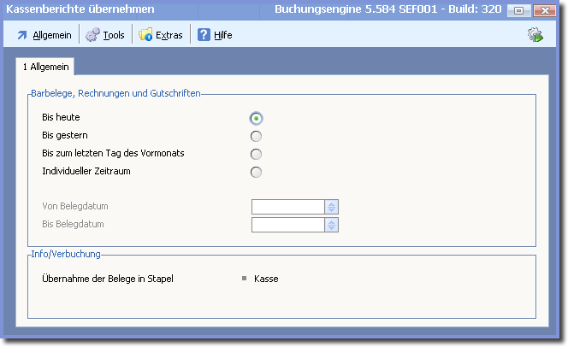This screenshot has height=347, width=568.
Task: Click the gears icon beside Tools
Action: click(92, 35)
